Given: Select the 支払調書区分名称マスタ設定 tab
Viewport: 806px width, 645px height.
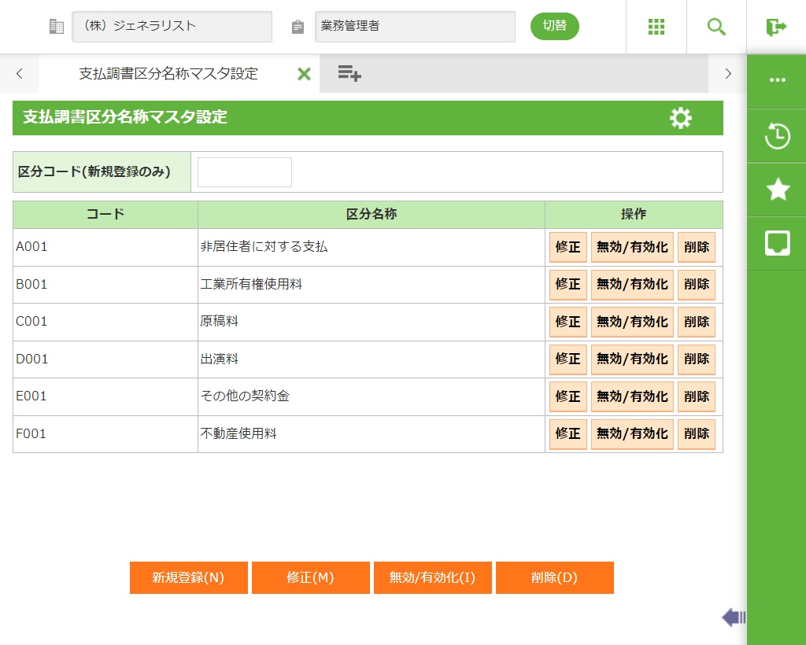Looking at the screenshot, I should 168,74.
